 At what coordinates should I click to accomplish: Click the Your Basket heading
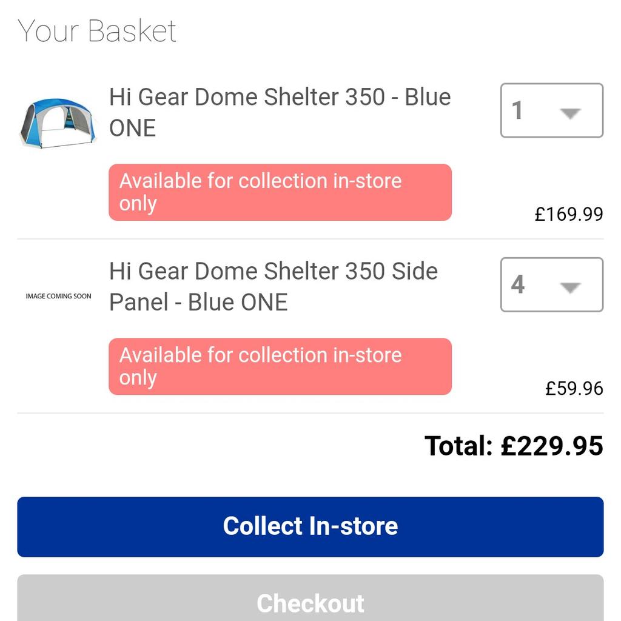pos(96,31)
